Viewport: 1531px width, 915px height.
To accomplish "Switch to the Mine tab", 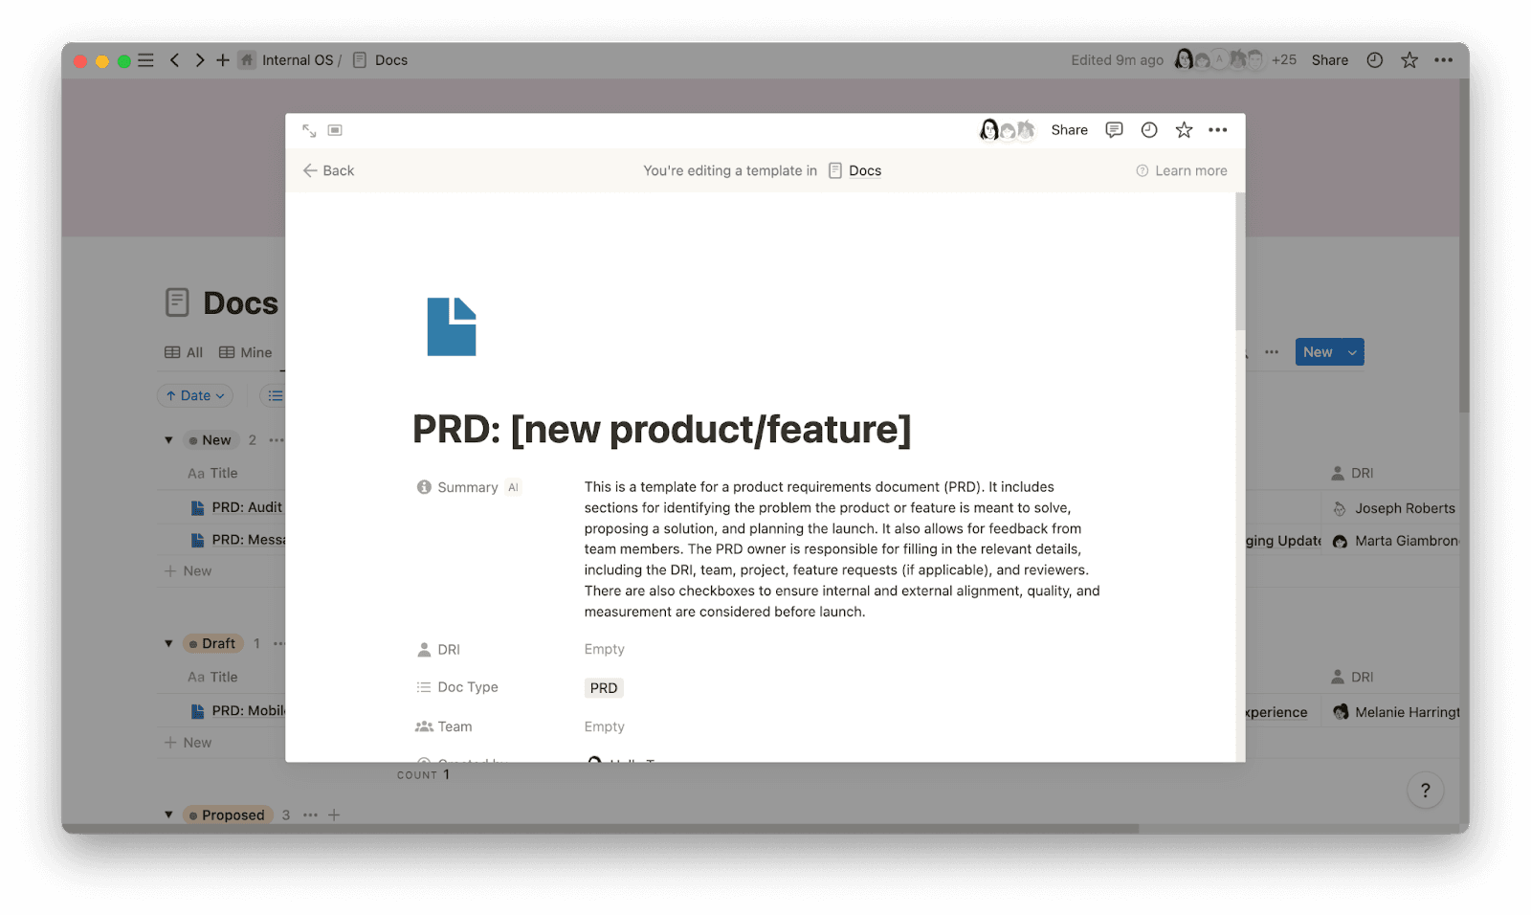I will click(x=246, y=352).
